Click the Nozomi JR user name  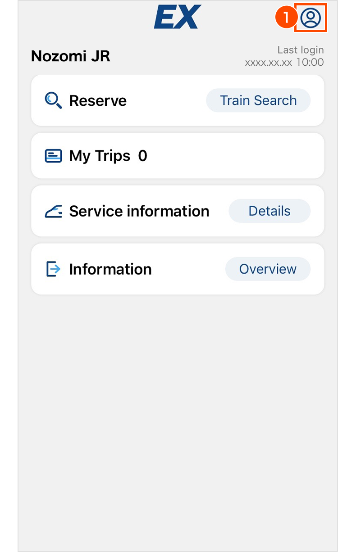[x=70, y=56]
